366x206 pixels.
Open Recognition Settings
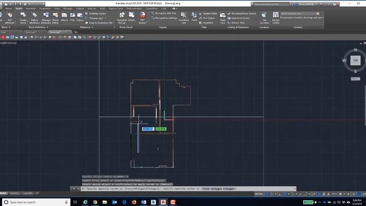click(164, 18)
